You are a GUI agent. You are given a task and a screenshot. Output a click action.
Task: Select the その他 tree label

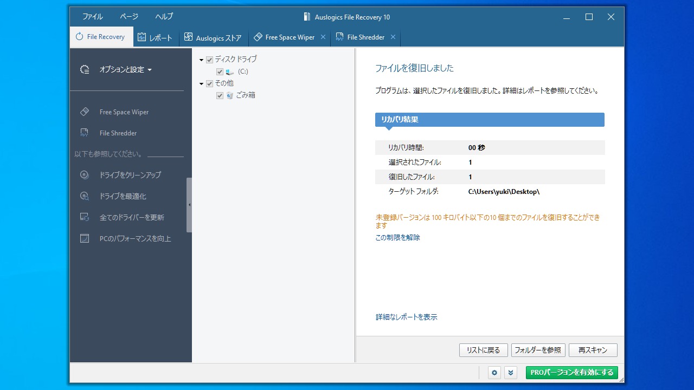coord(224,83)
